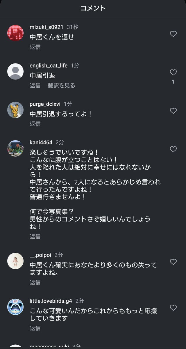Reply to mizuki_s0921's comment
186x349 pixels.
35,47
